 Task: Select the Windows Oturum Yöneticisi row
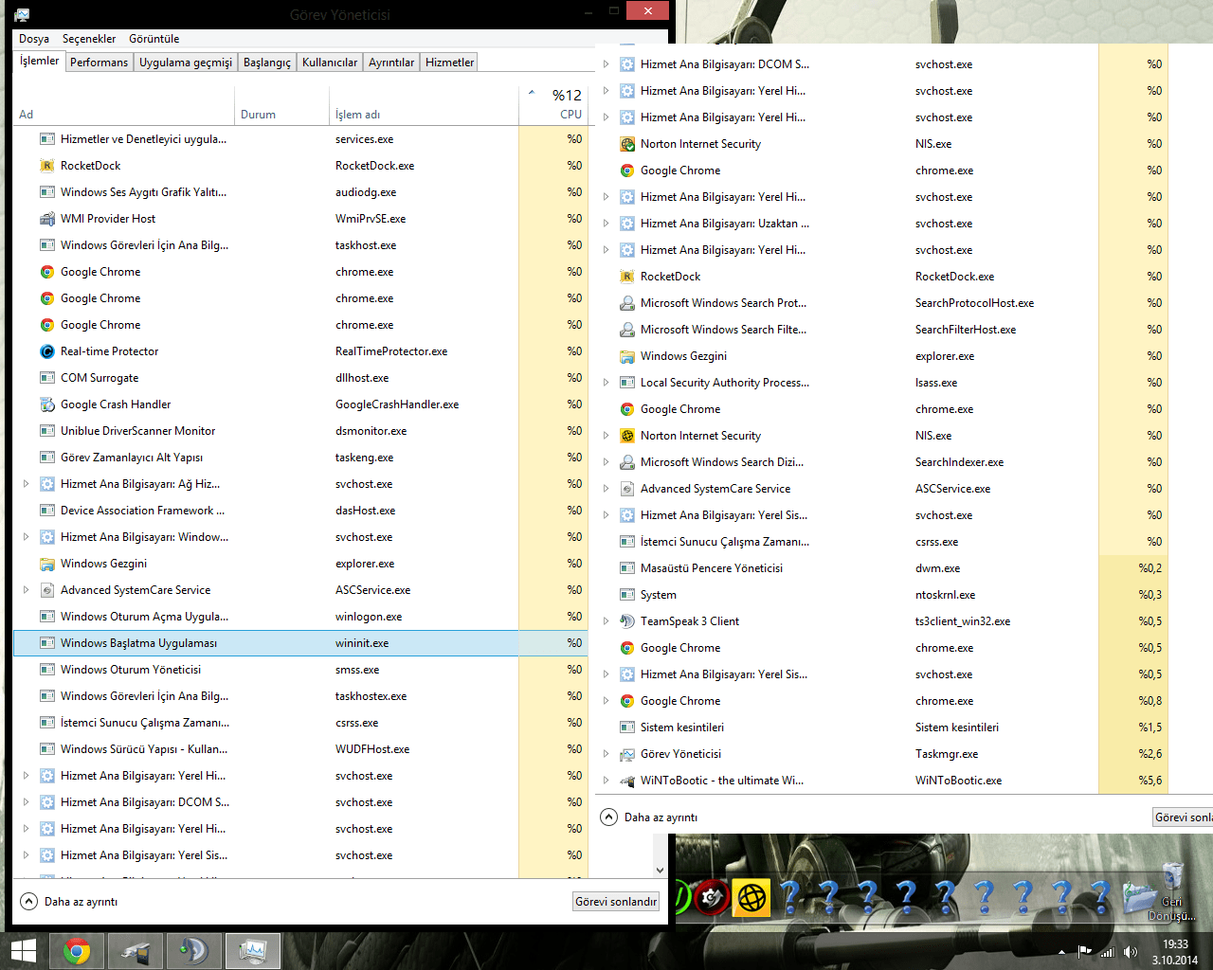click(300, 670)
